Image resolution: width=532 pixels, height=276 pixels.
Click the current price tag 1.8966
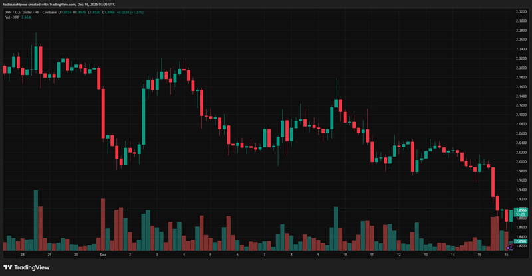[521, 210]
